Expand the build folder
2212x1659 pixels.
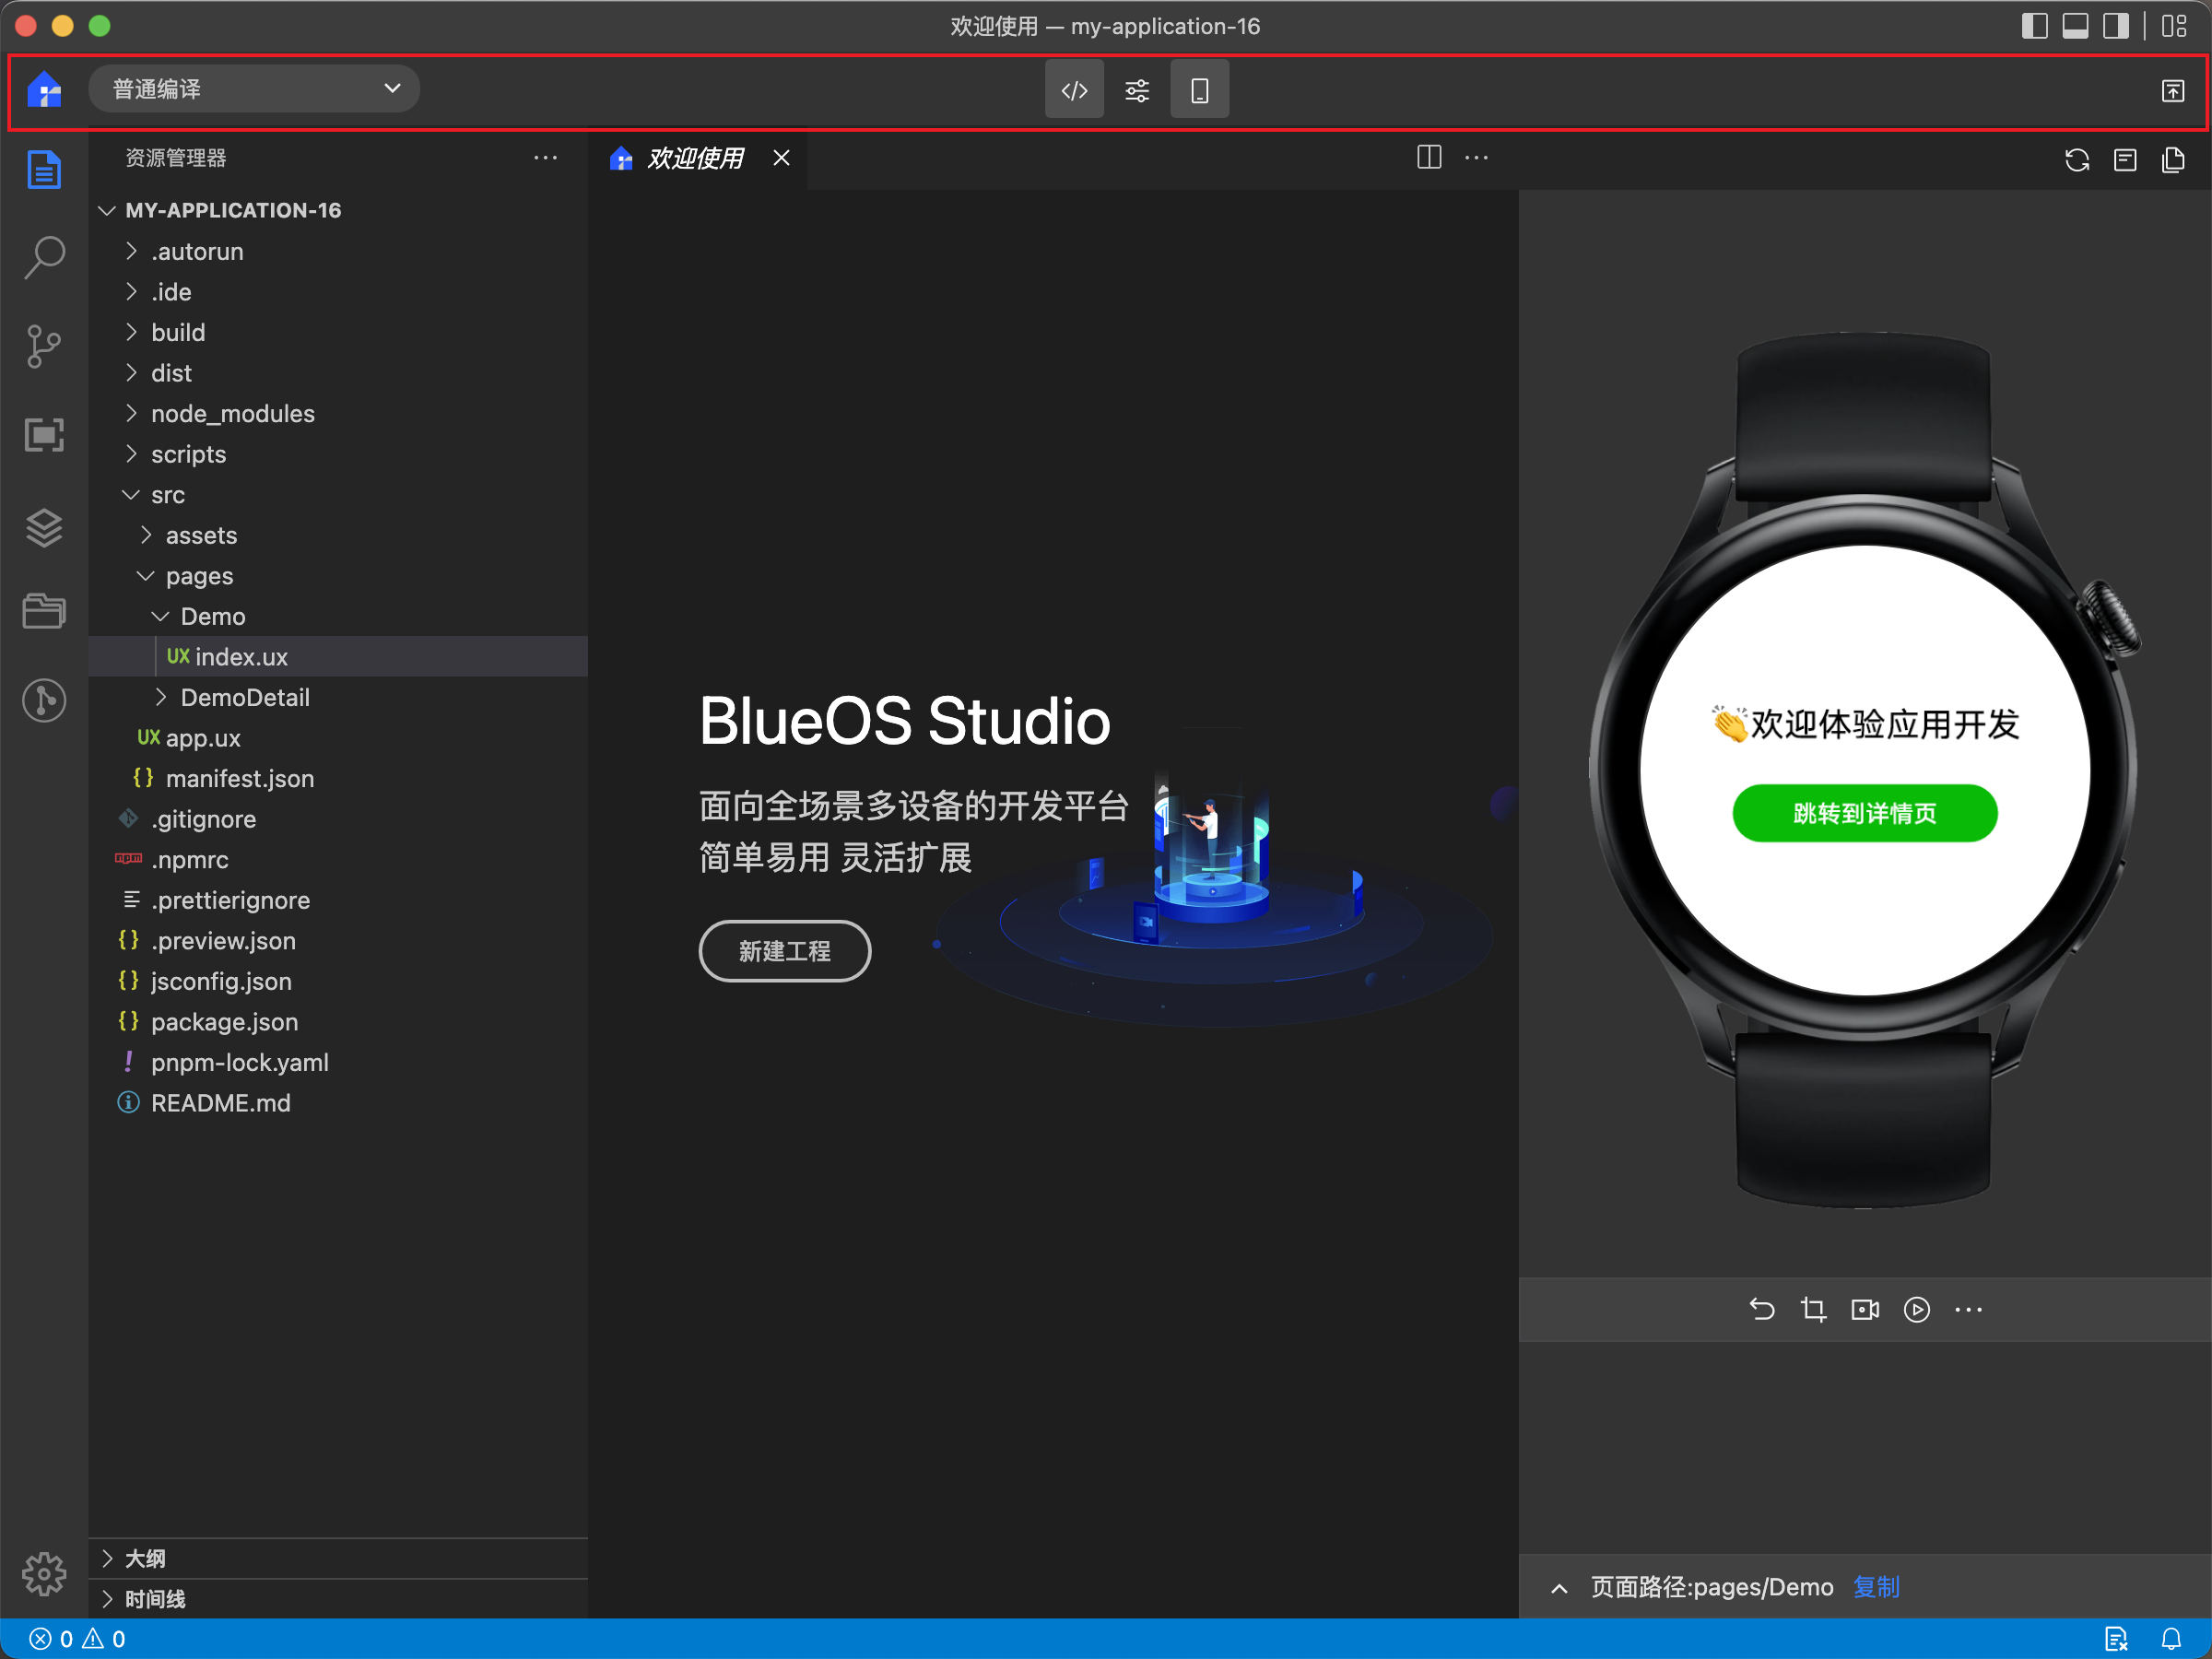(x=338, y=332)
